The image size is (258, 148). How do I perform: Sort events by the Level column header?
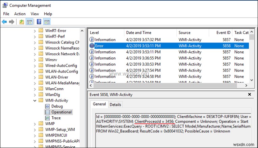(106, 32)
